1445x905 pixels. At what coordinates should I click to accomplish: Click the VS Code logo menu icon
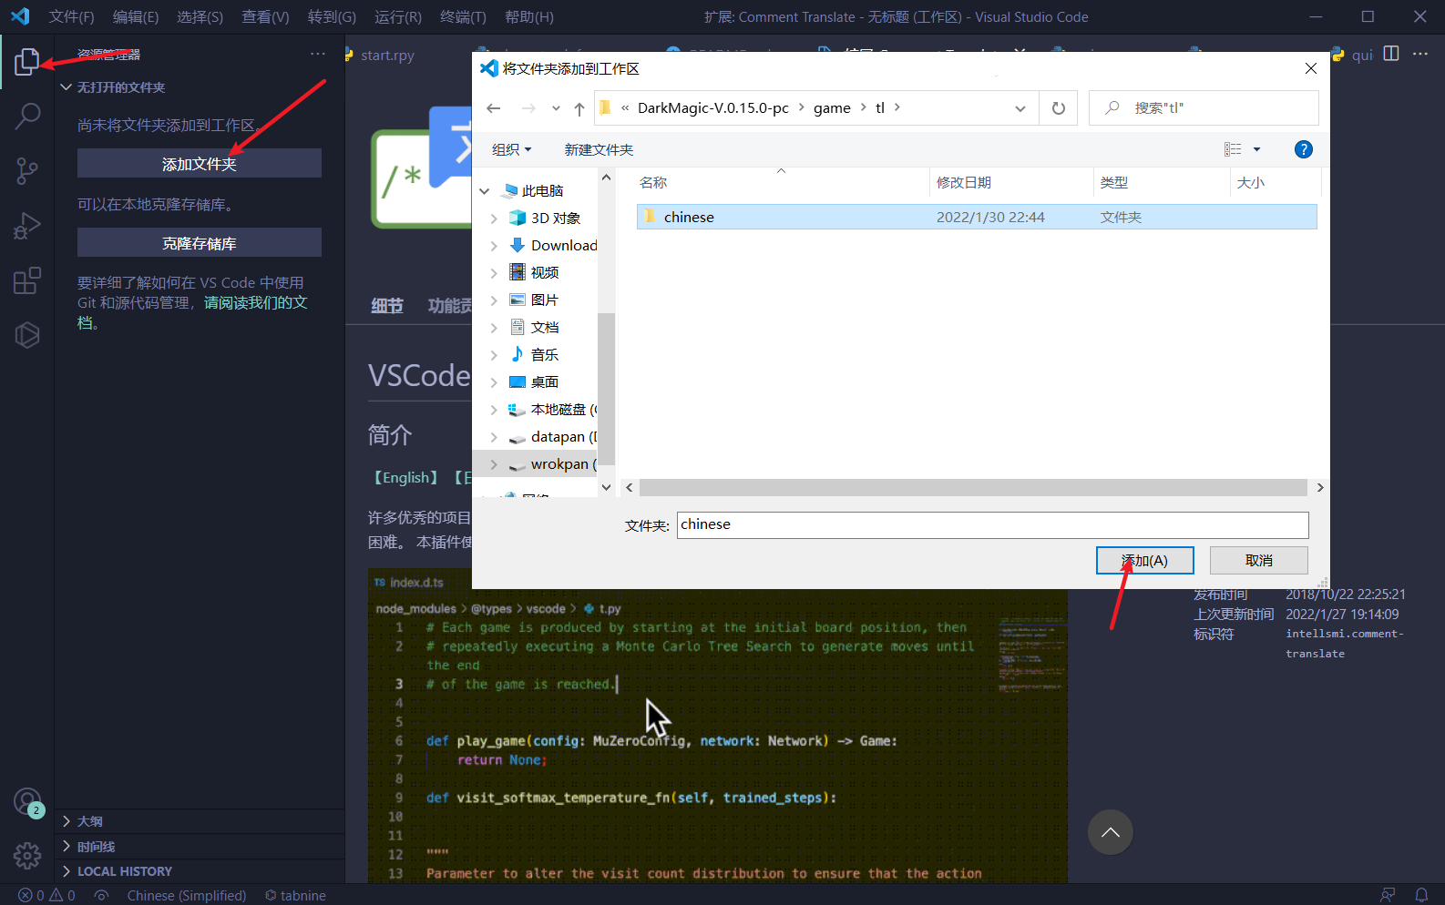pyautogui.click(x=20, y=16)
